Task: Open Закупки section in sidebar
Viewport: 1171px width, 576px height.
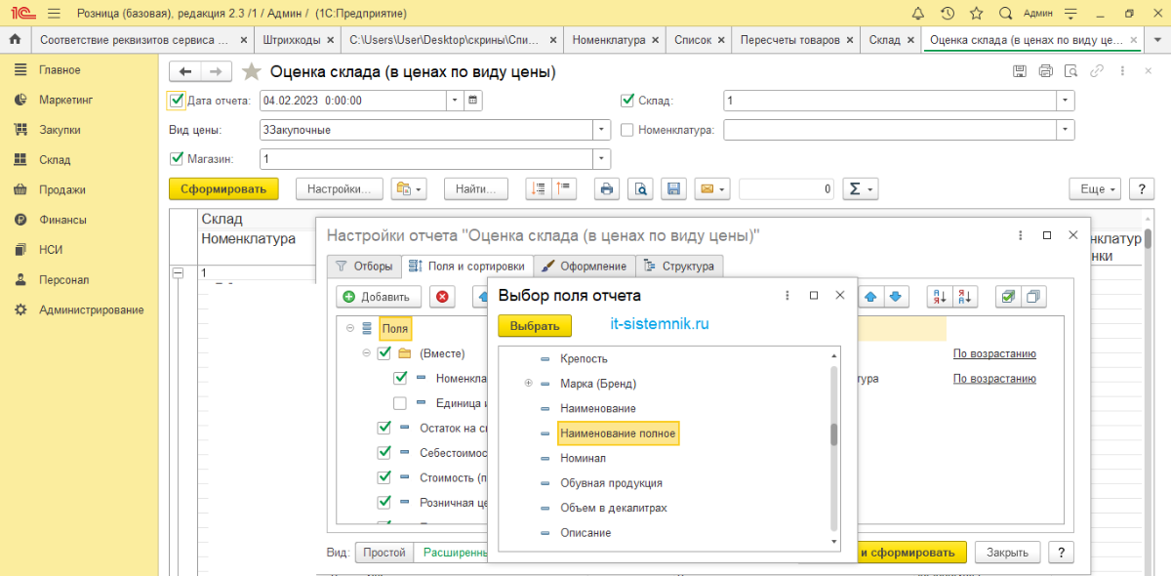Action: point(60,130)
